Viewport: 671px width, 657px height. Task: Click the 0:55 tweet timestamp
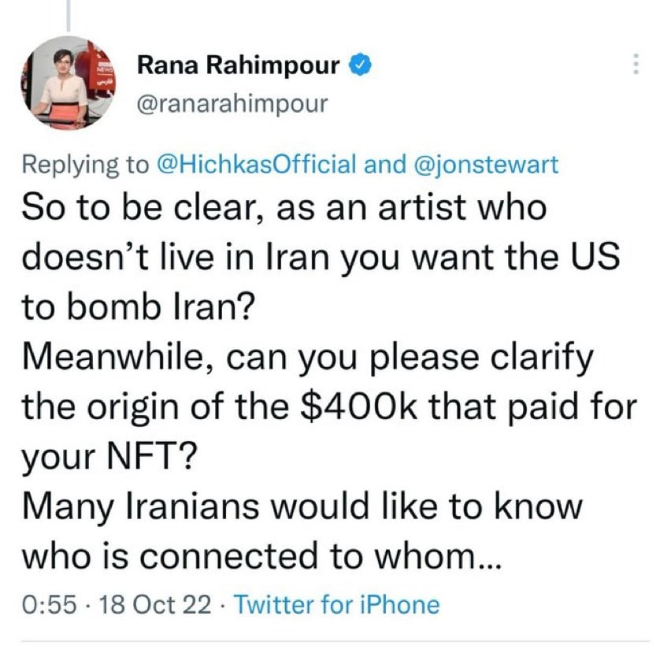49,605
